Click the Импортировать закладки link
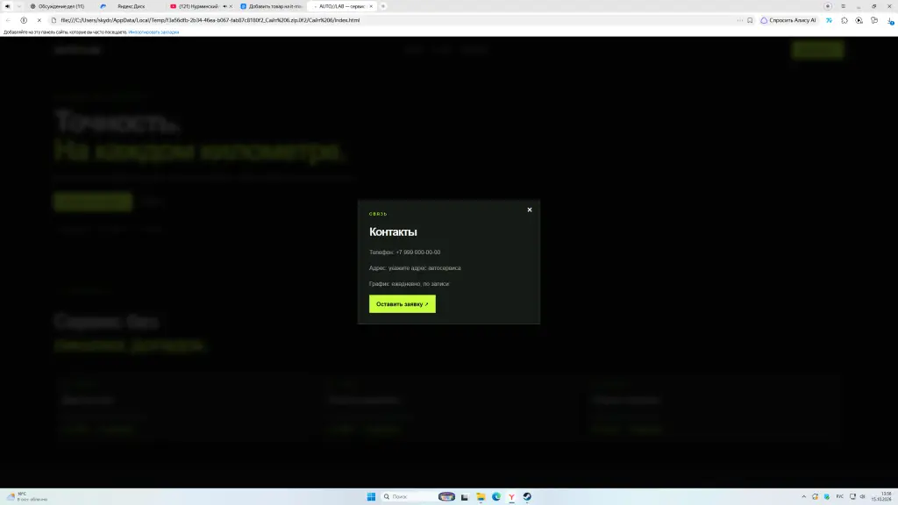 tap(153, 32)
